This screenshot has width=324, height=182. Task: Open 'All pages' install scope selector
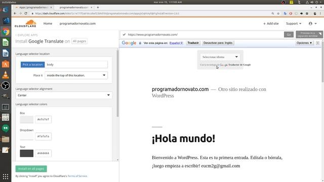(x=79, y=41)
